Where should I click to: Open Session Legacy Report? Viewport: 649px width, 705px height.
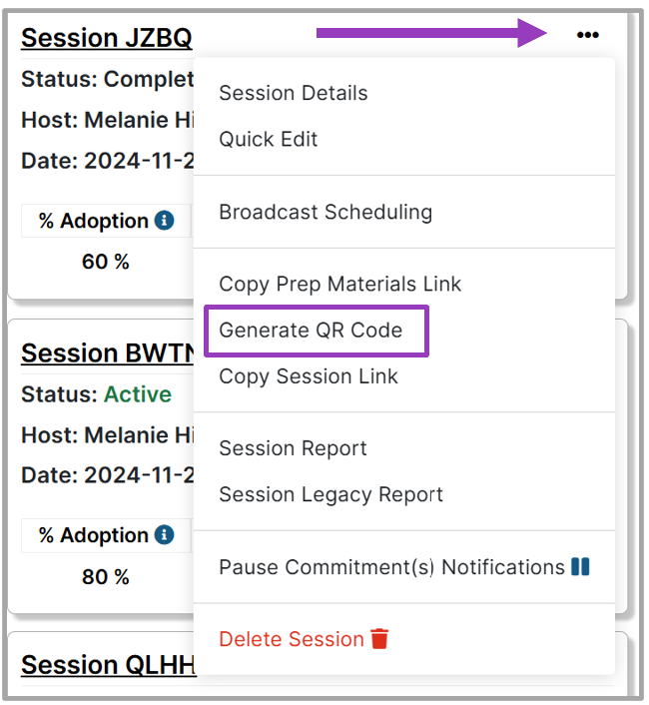click(x=330, y=494)
